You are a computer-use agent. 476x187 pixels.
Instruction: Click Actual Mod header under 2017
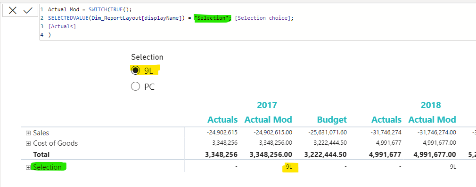(x=268, y=120)
